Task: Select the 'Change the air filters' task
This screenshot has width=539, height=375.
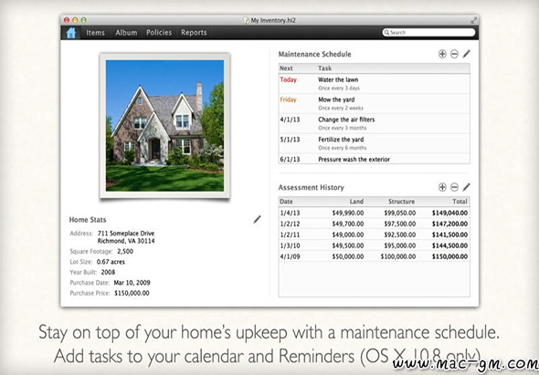Action: click(x=374, y=123)
